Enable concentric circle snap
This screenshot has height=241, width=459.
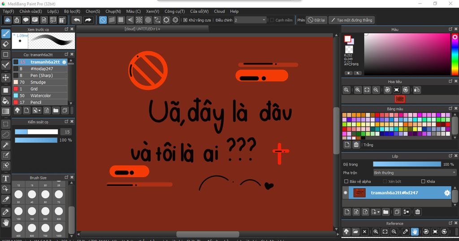click(x=148, y=20)
